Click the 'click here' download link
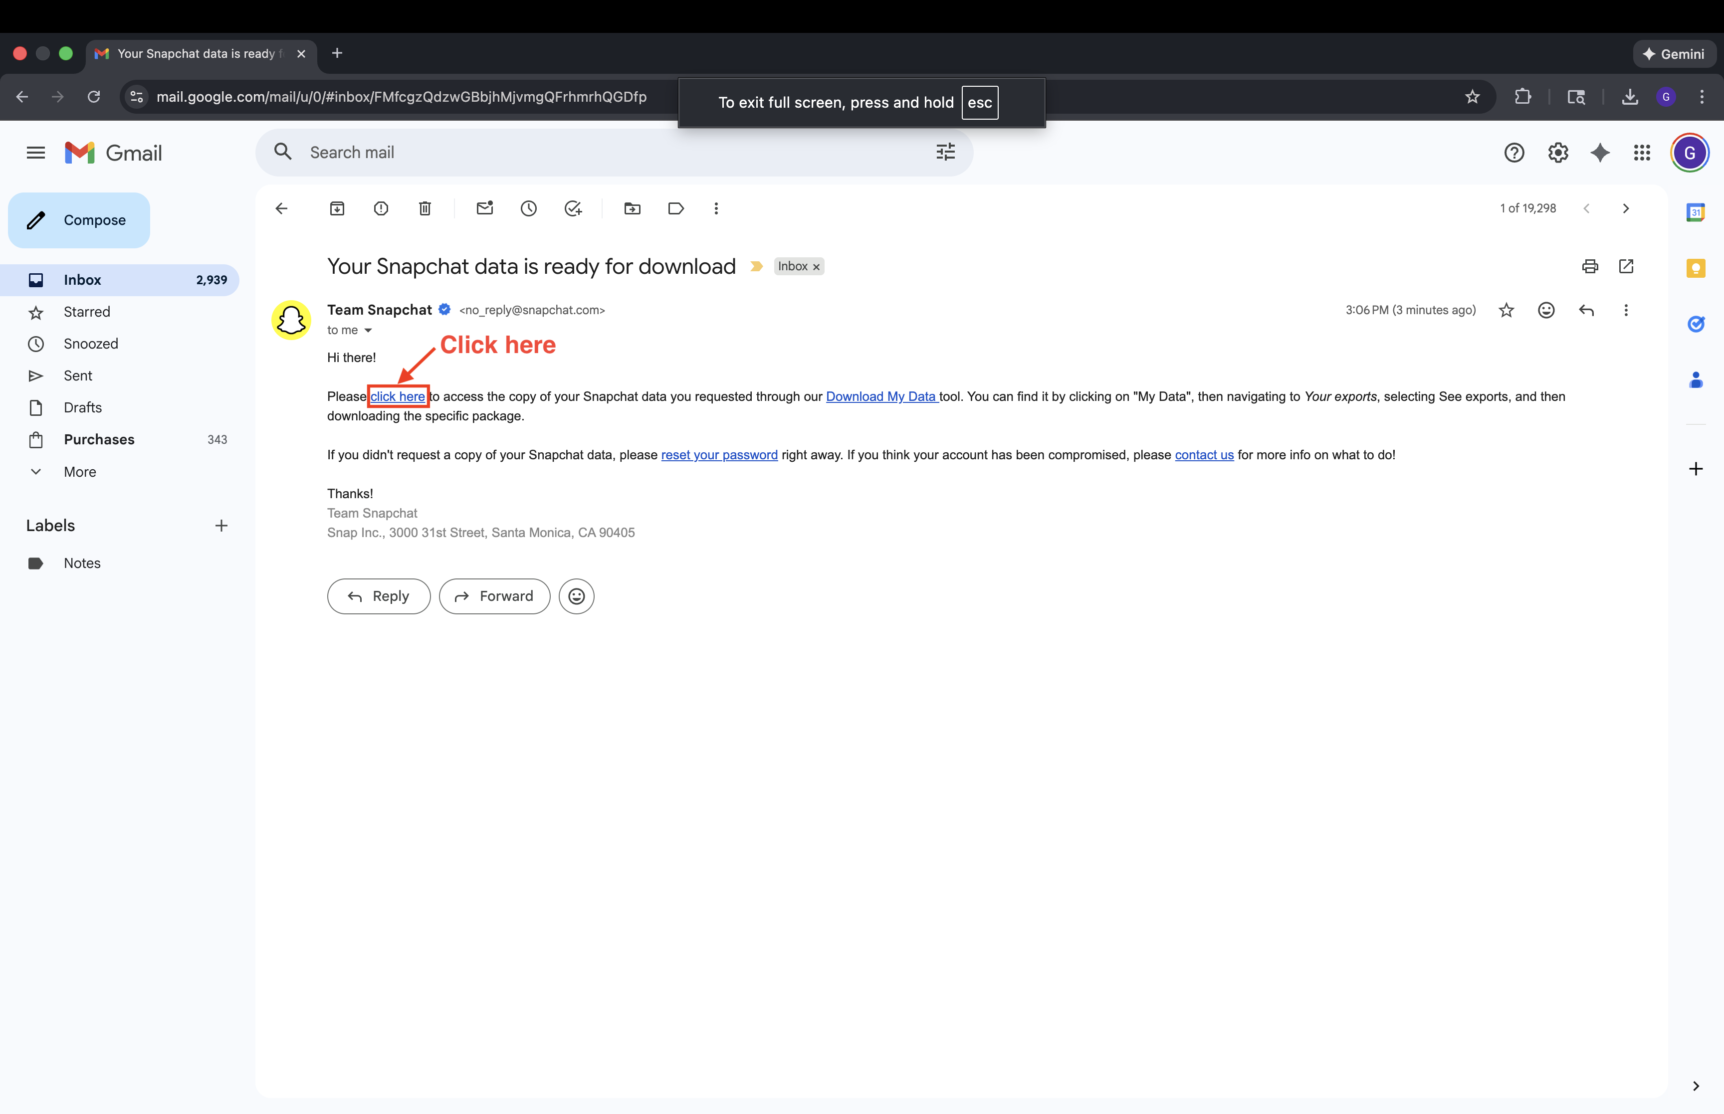Screen dimensions: 1724x1114 pyautogui.click(x=397, y=396)
